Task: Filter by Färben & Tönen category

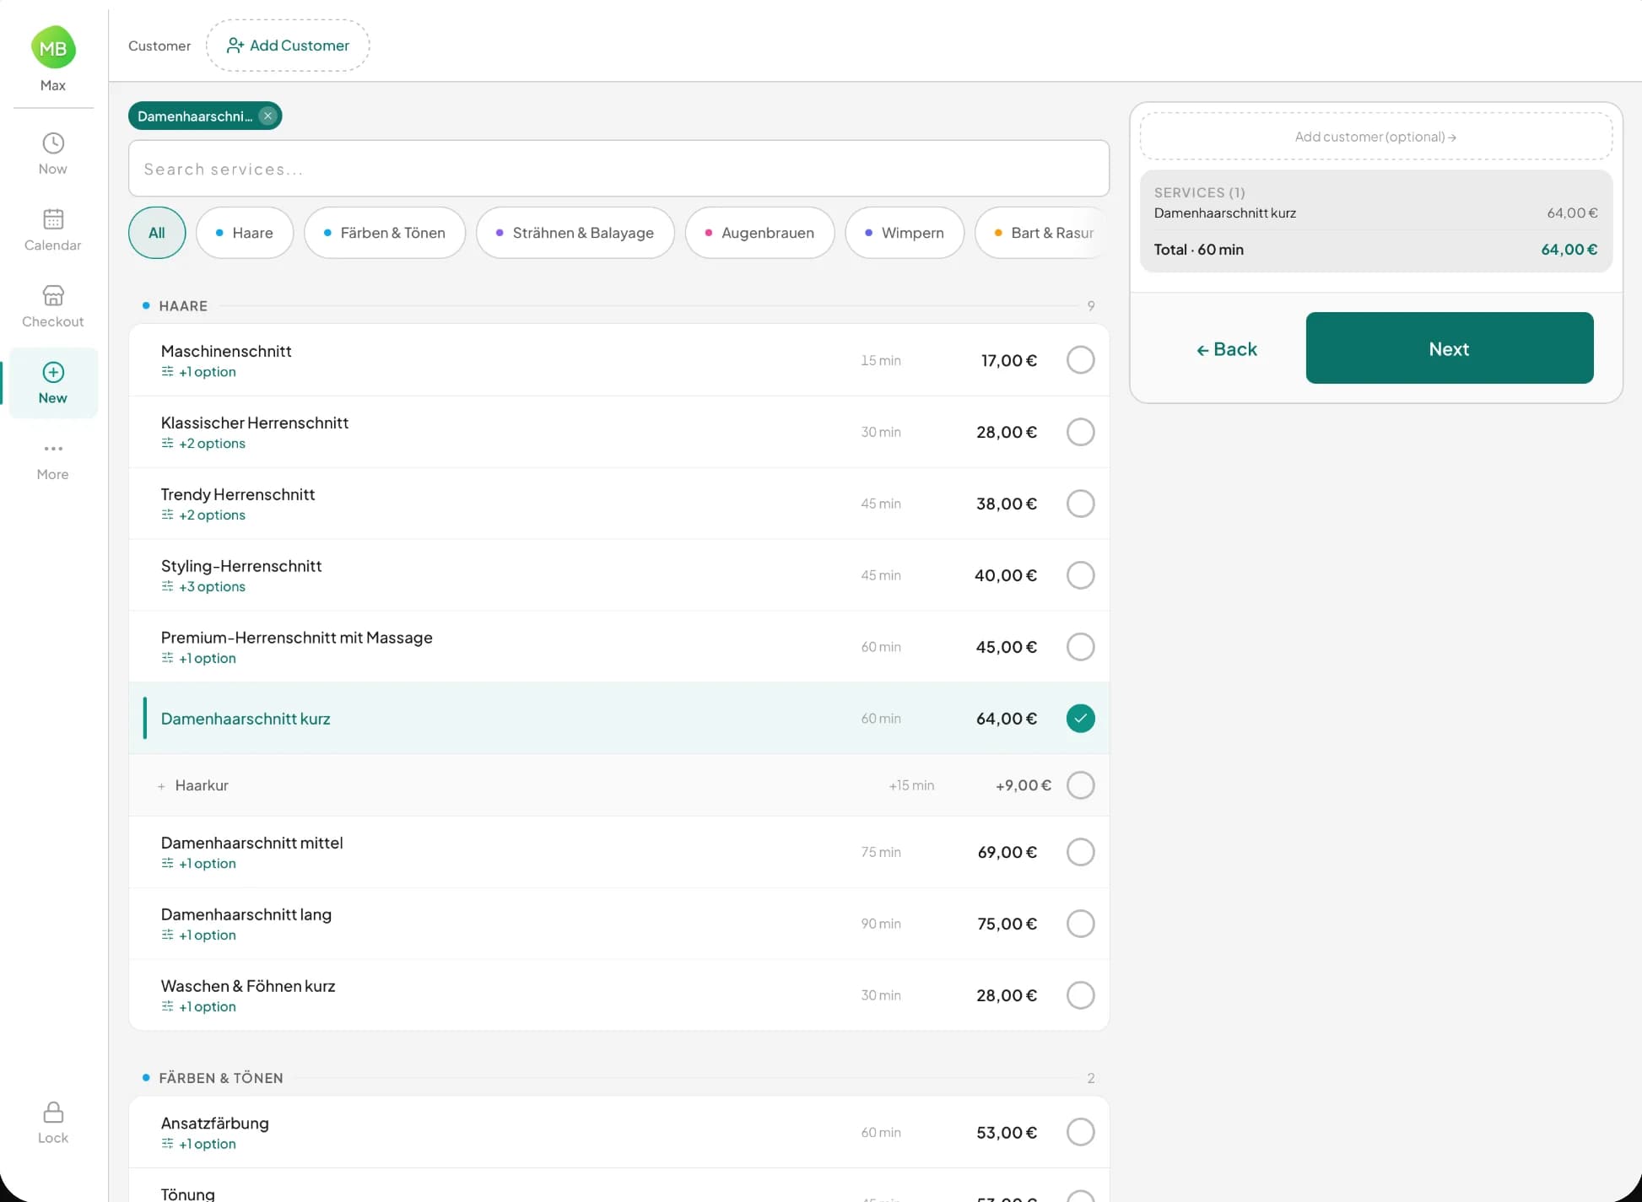Action: click(x=385, y=233)
